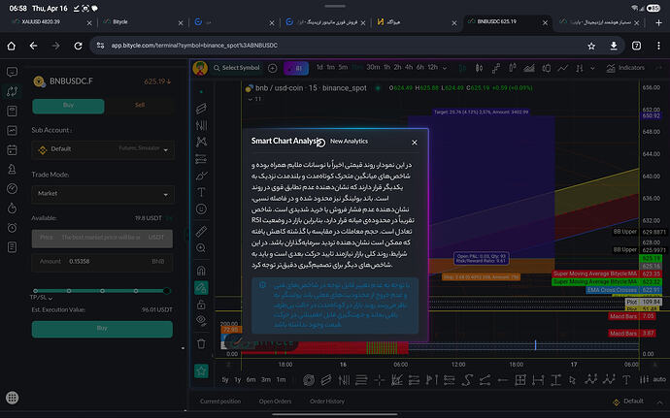Image resolution: width=670 pixels, height=418 pixels.
Task: Open a new browser tab
Action: (x=658, y=22)
